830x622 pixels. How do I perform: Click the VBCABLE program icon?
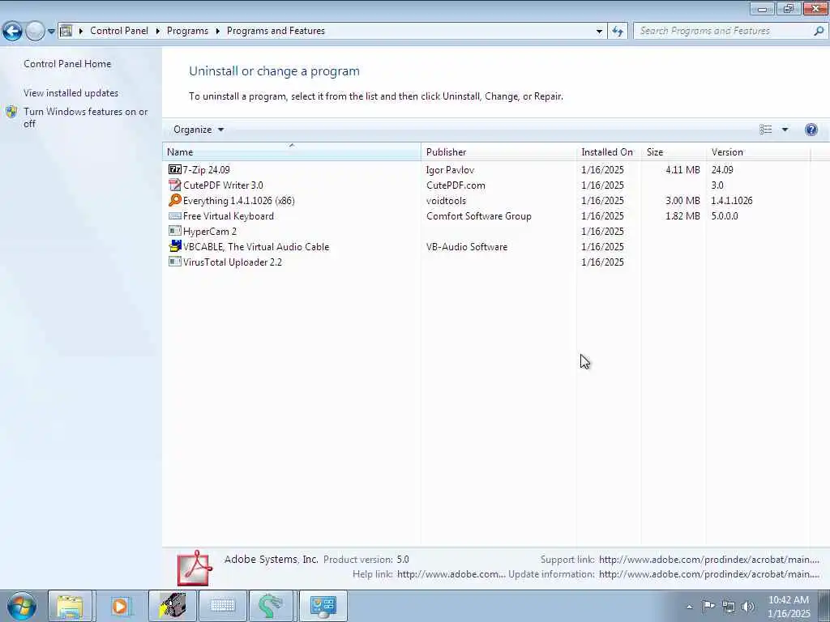[175, 246]
